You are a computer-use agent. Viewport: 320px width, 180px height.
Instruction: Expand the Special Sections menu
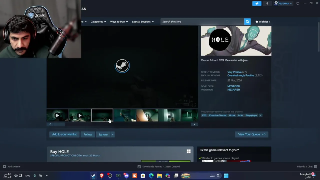click(x=143, y=21)
